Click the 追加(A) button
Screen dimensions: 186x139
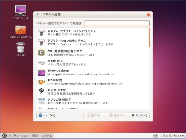point(116,115)
